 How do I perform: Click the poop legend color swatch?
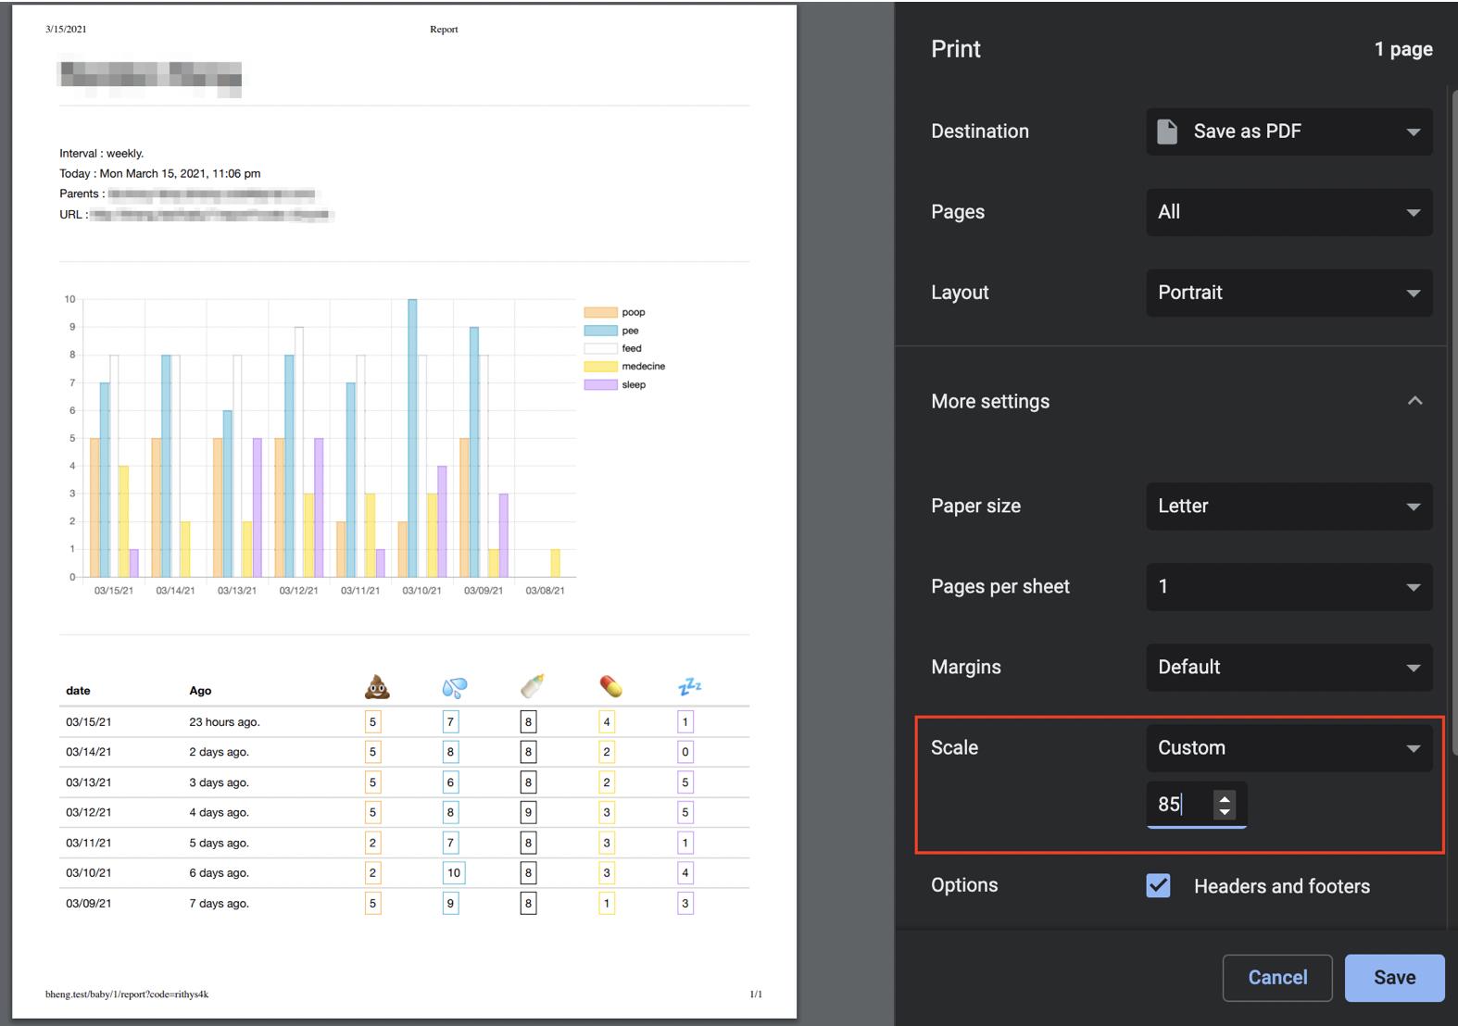(600, 312)
